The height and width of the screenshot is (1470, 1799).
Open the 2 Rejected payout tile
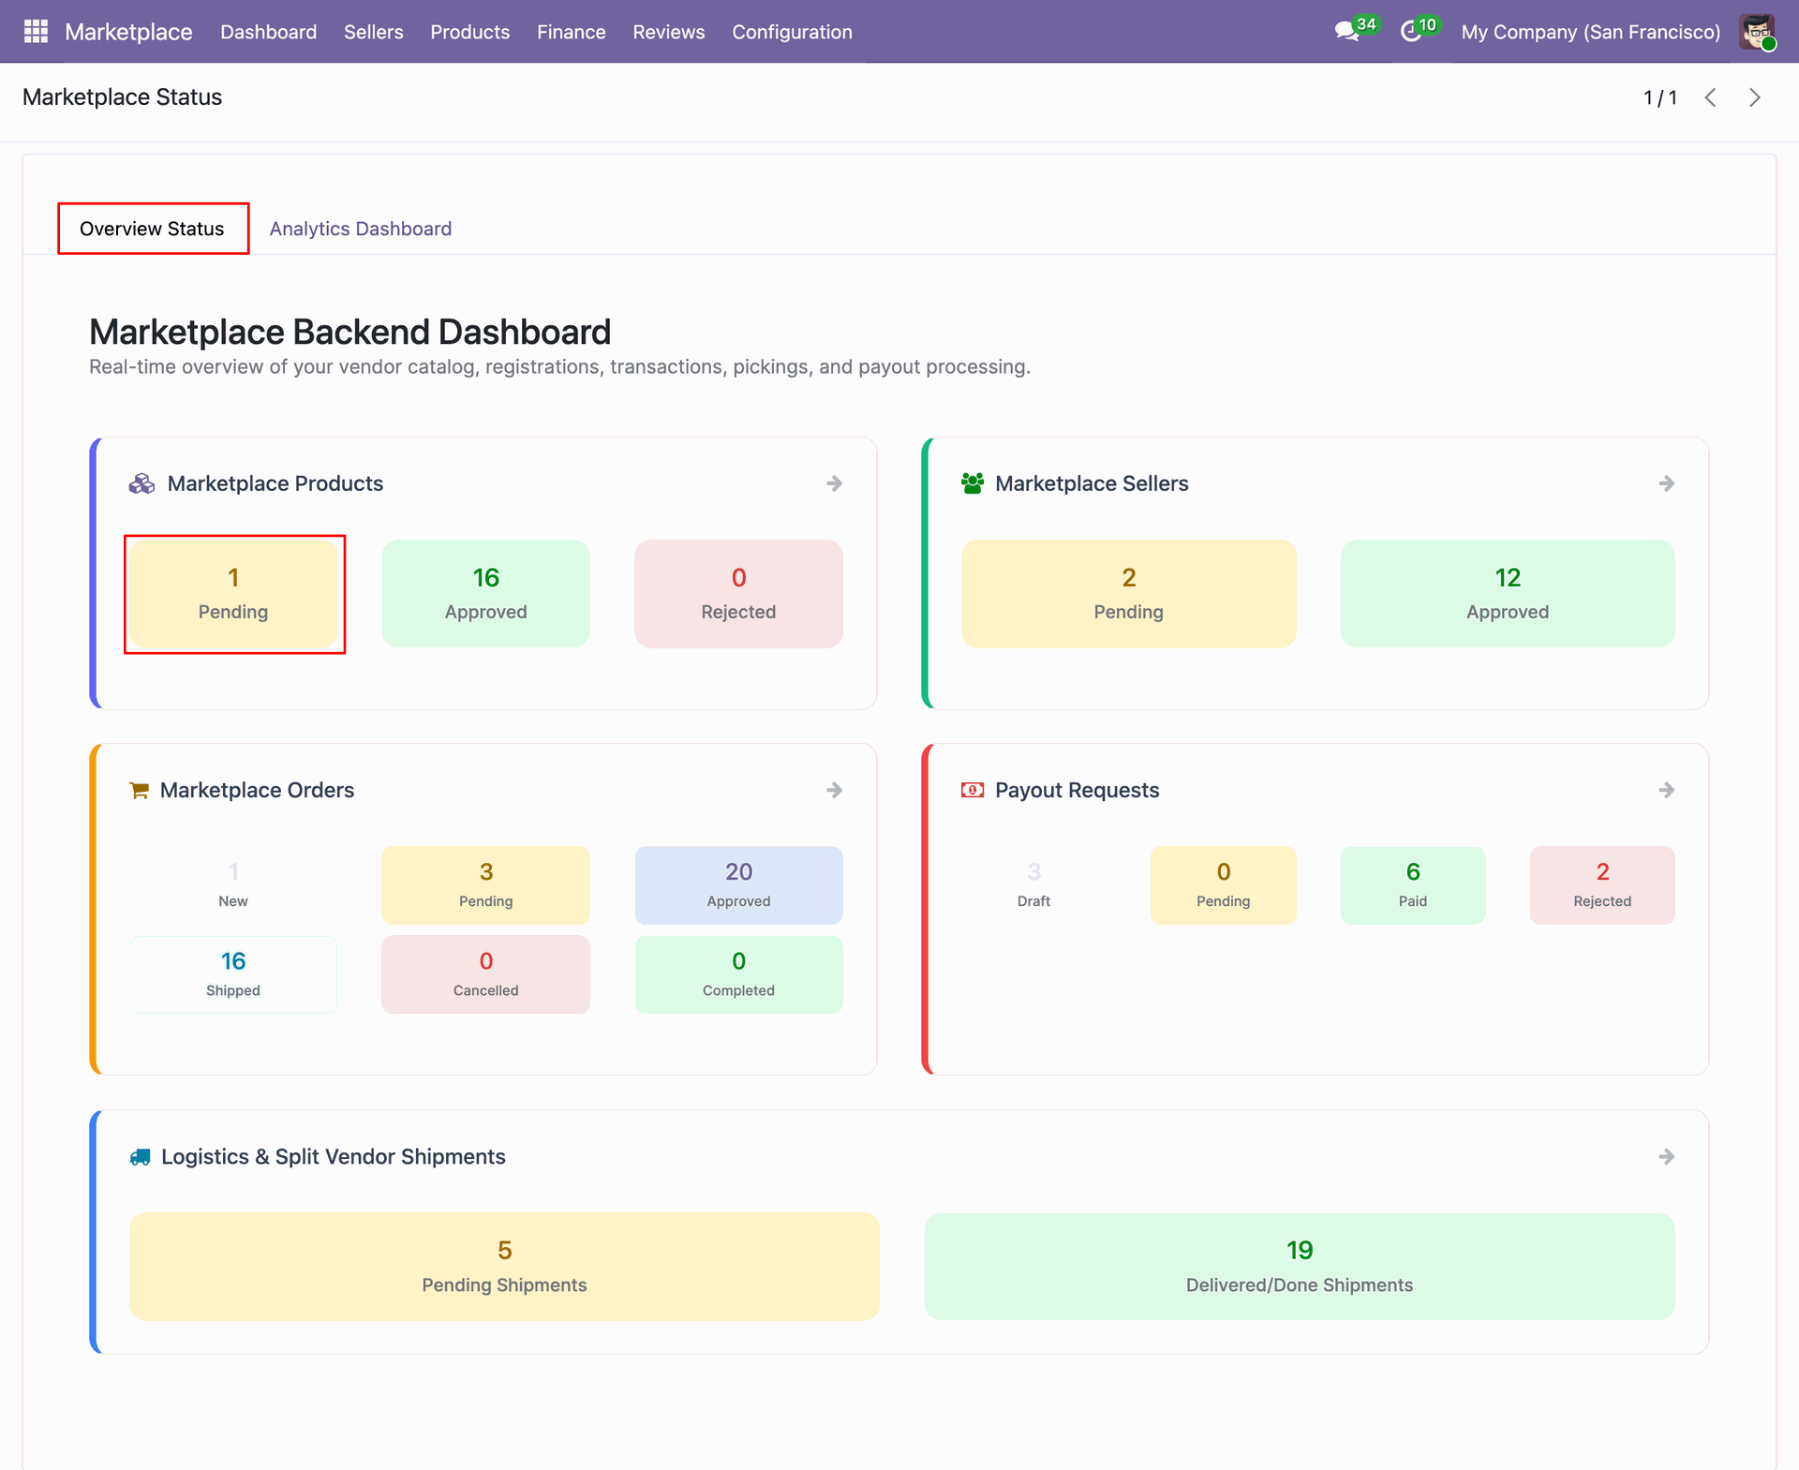coord(1602,885)
